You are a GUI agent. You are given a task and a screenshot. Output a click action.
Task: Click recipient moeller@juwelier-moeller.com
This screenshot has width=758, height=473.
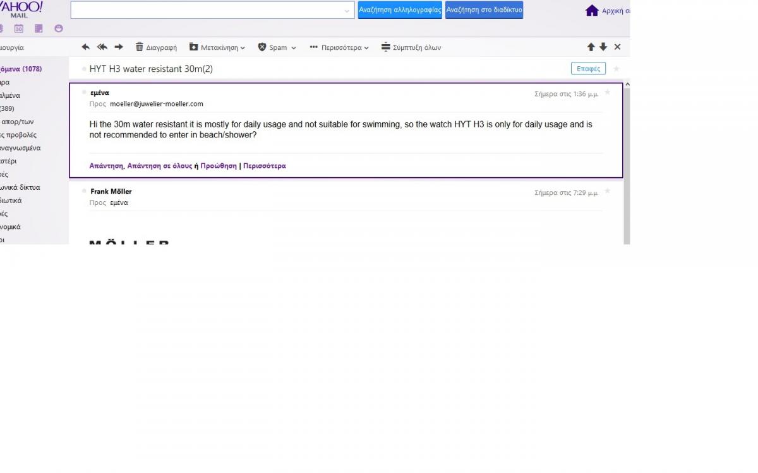coord(157,104)
